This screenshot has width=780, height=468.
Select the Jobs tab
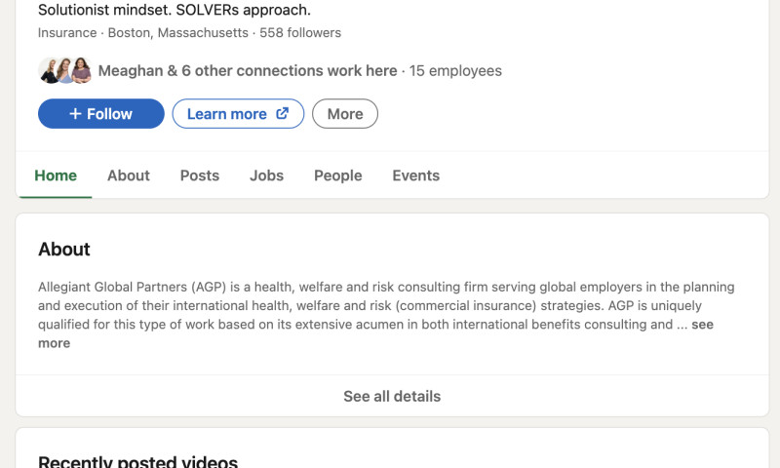tap(266, 175)
